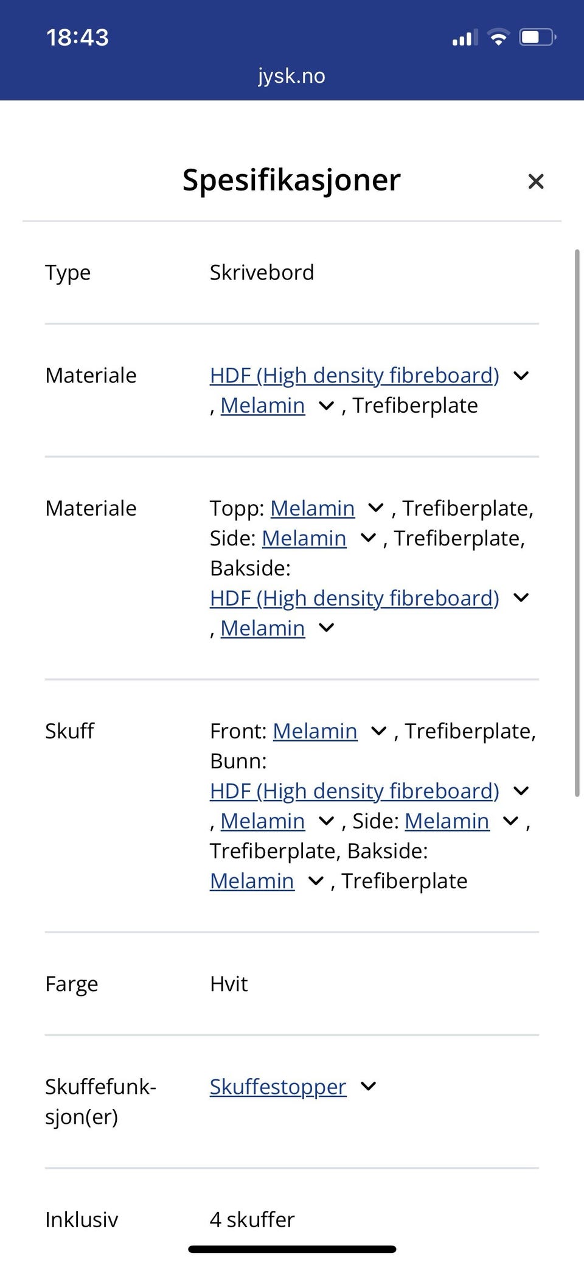This screenshot has height=1265, width=584.
Task: Expand chevron beside the Bunn HDF link
Action: [x=521, y=791]
